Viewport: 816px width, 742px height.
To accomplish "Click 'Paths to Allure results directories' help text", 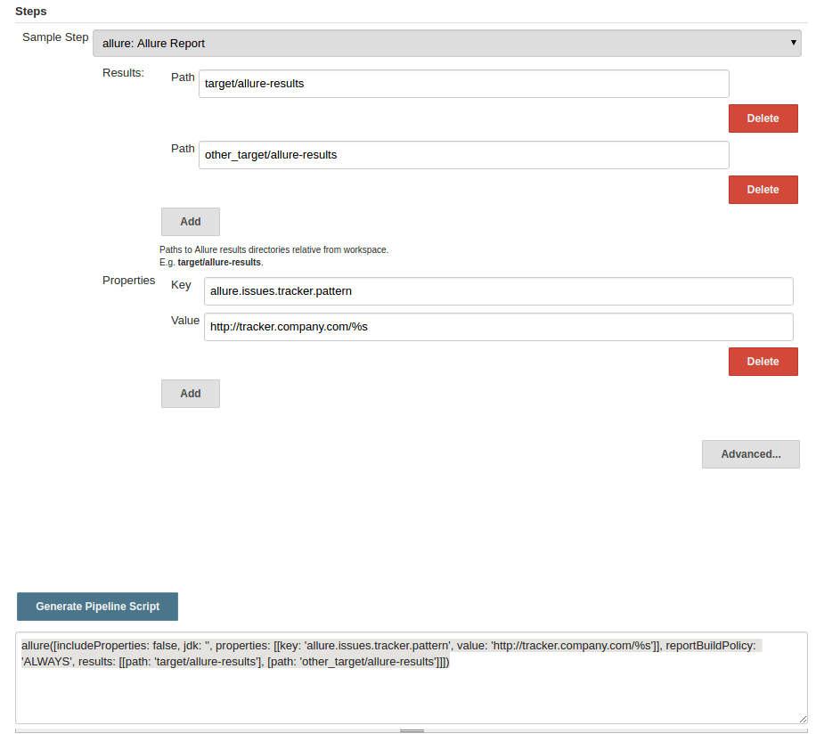I will click(273, 249).
